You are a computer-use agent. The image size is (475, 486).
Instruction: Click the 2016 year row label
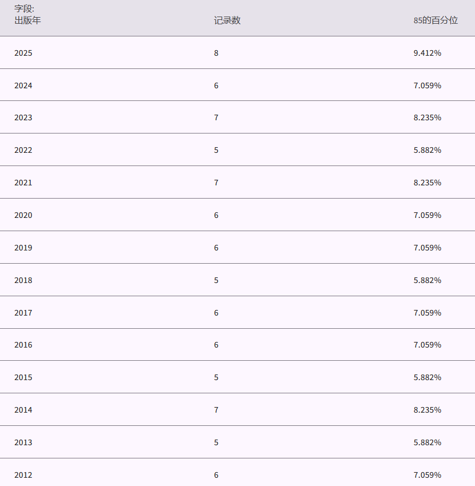pyautogui.click(x=23, y=345)
